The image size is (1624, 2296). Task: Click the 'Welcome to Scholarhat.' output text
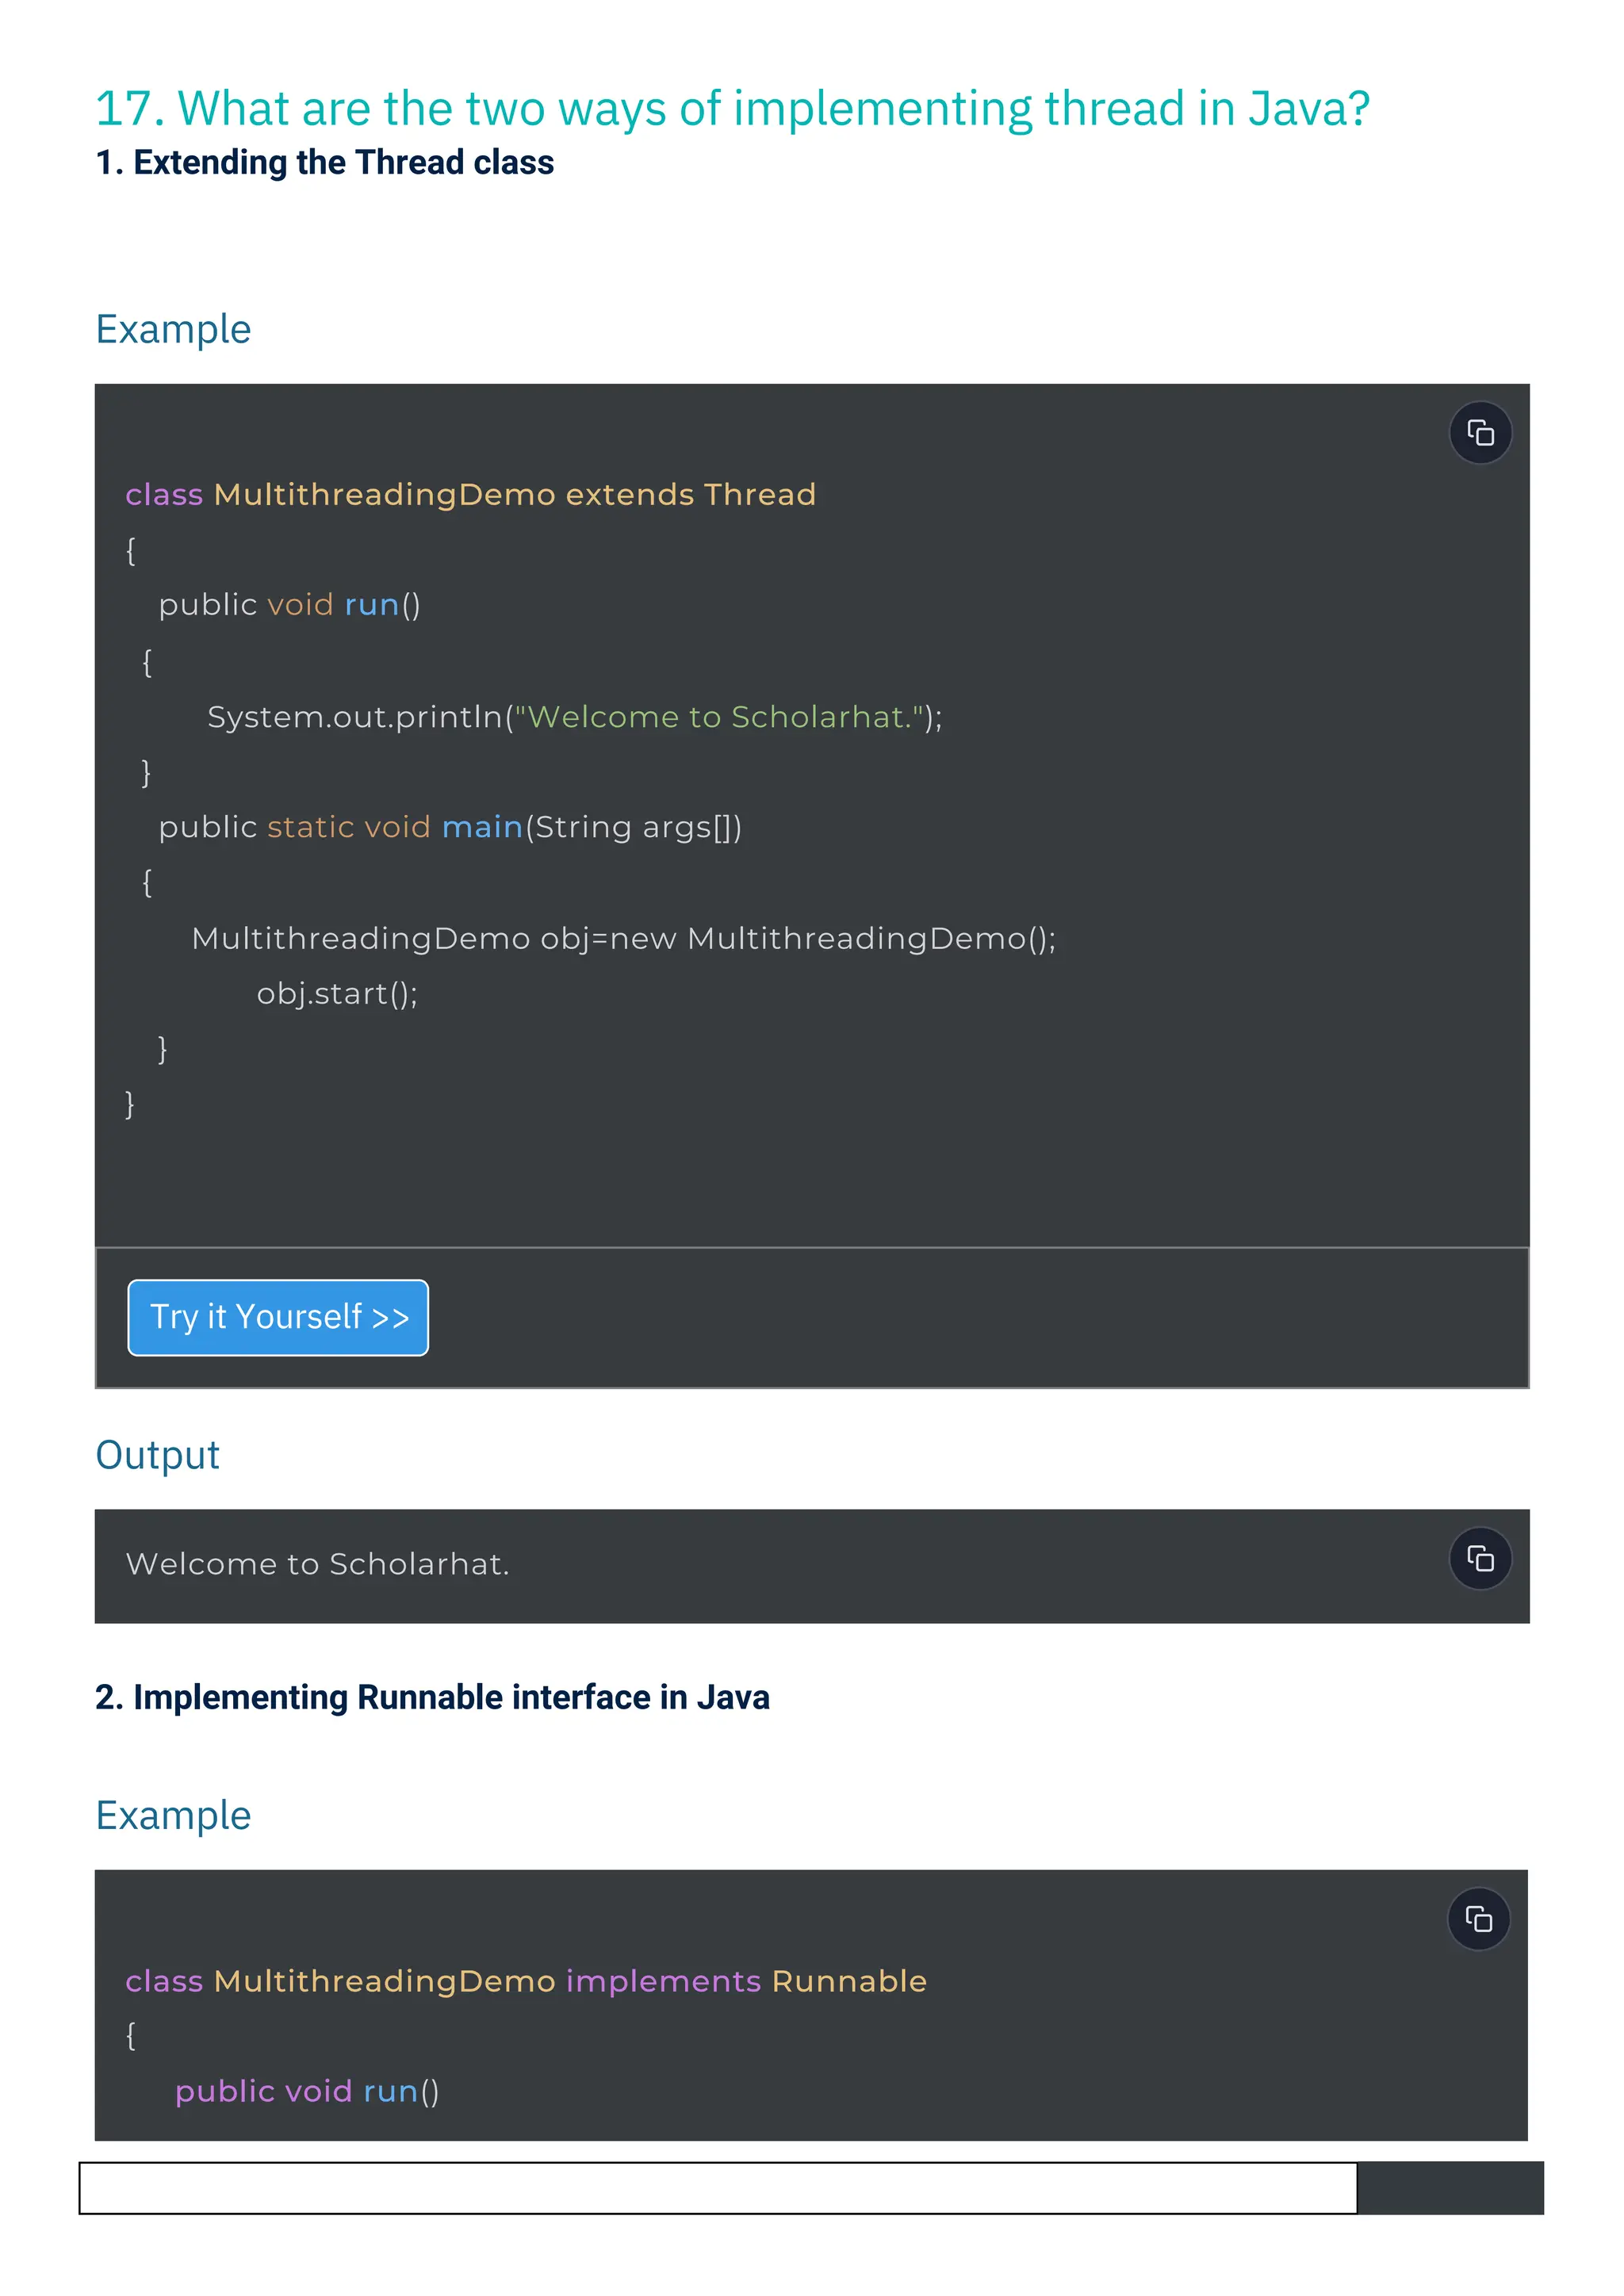(x=317, y=1564)
